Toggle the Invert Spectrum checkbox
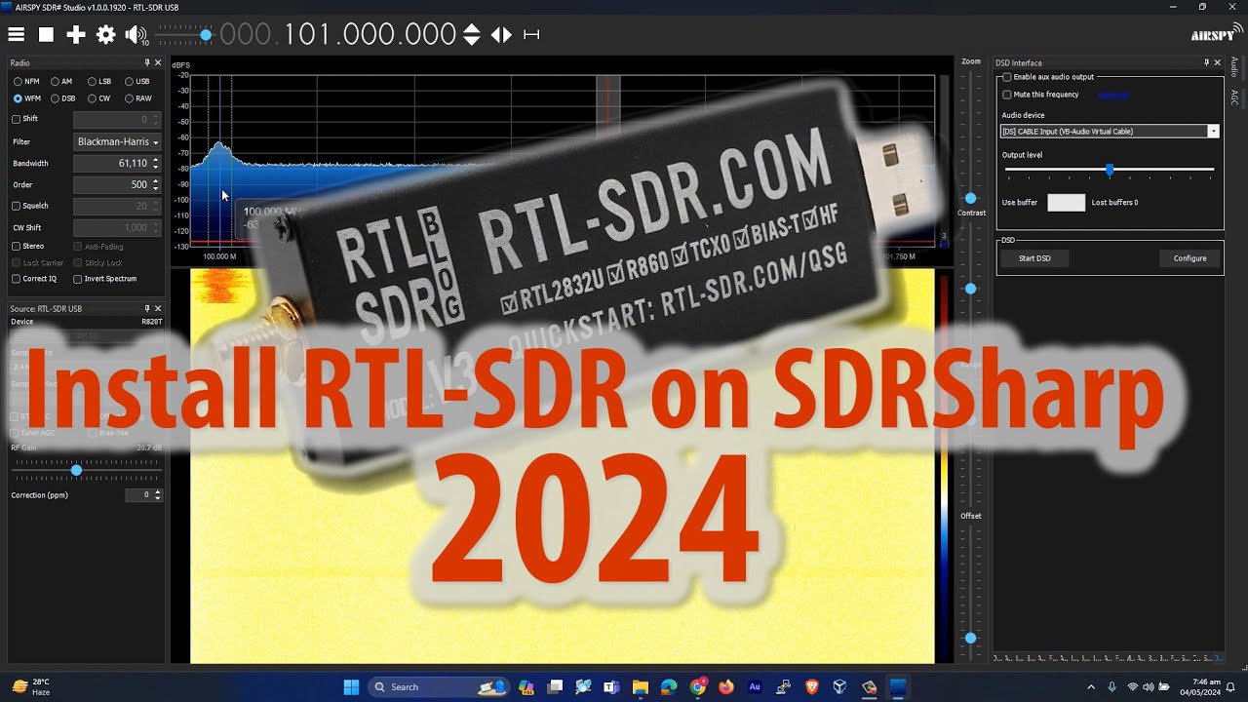This screenshot has height=702, width=1248. [x=78, y=279]
